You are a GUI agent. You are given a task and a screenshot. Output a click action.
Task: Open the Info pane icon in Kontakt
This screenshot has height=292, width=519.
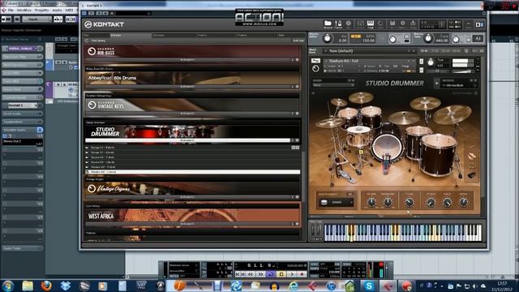click(x=349, y=24)
